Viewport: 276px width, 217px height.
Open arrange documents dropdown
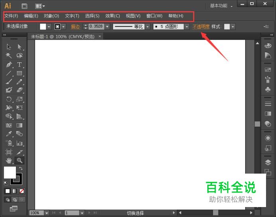click(x=40, y=6)
